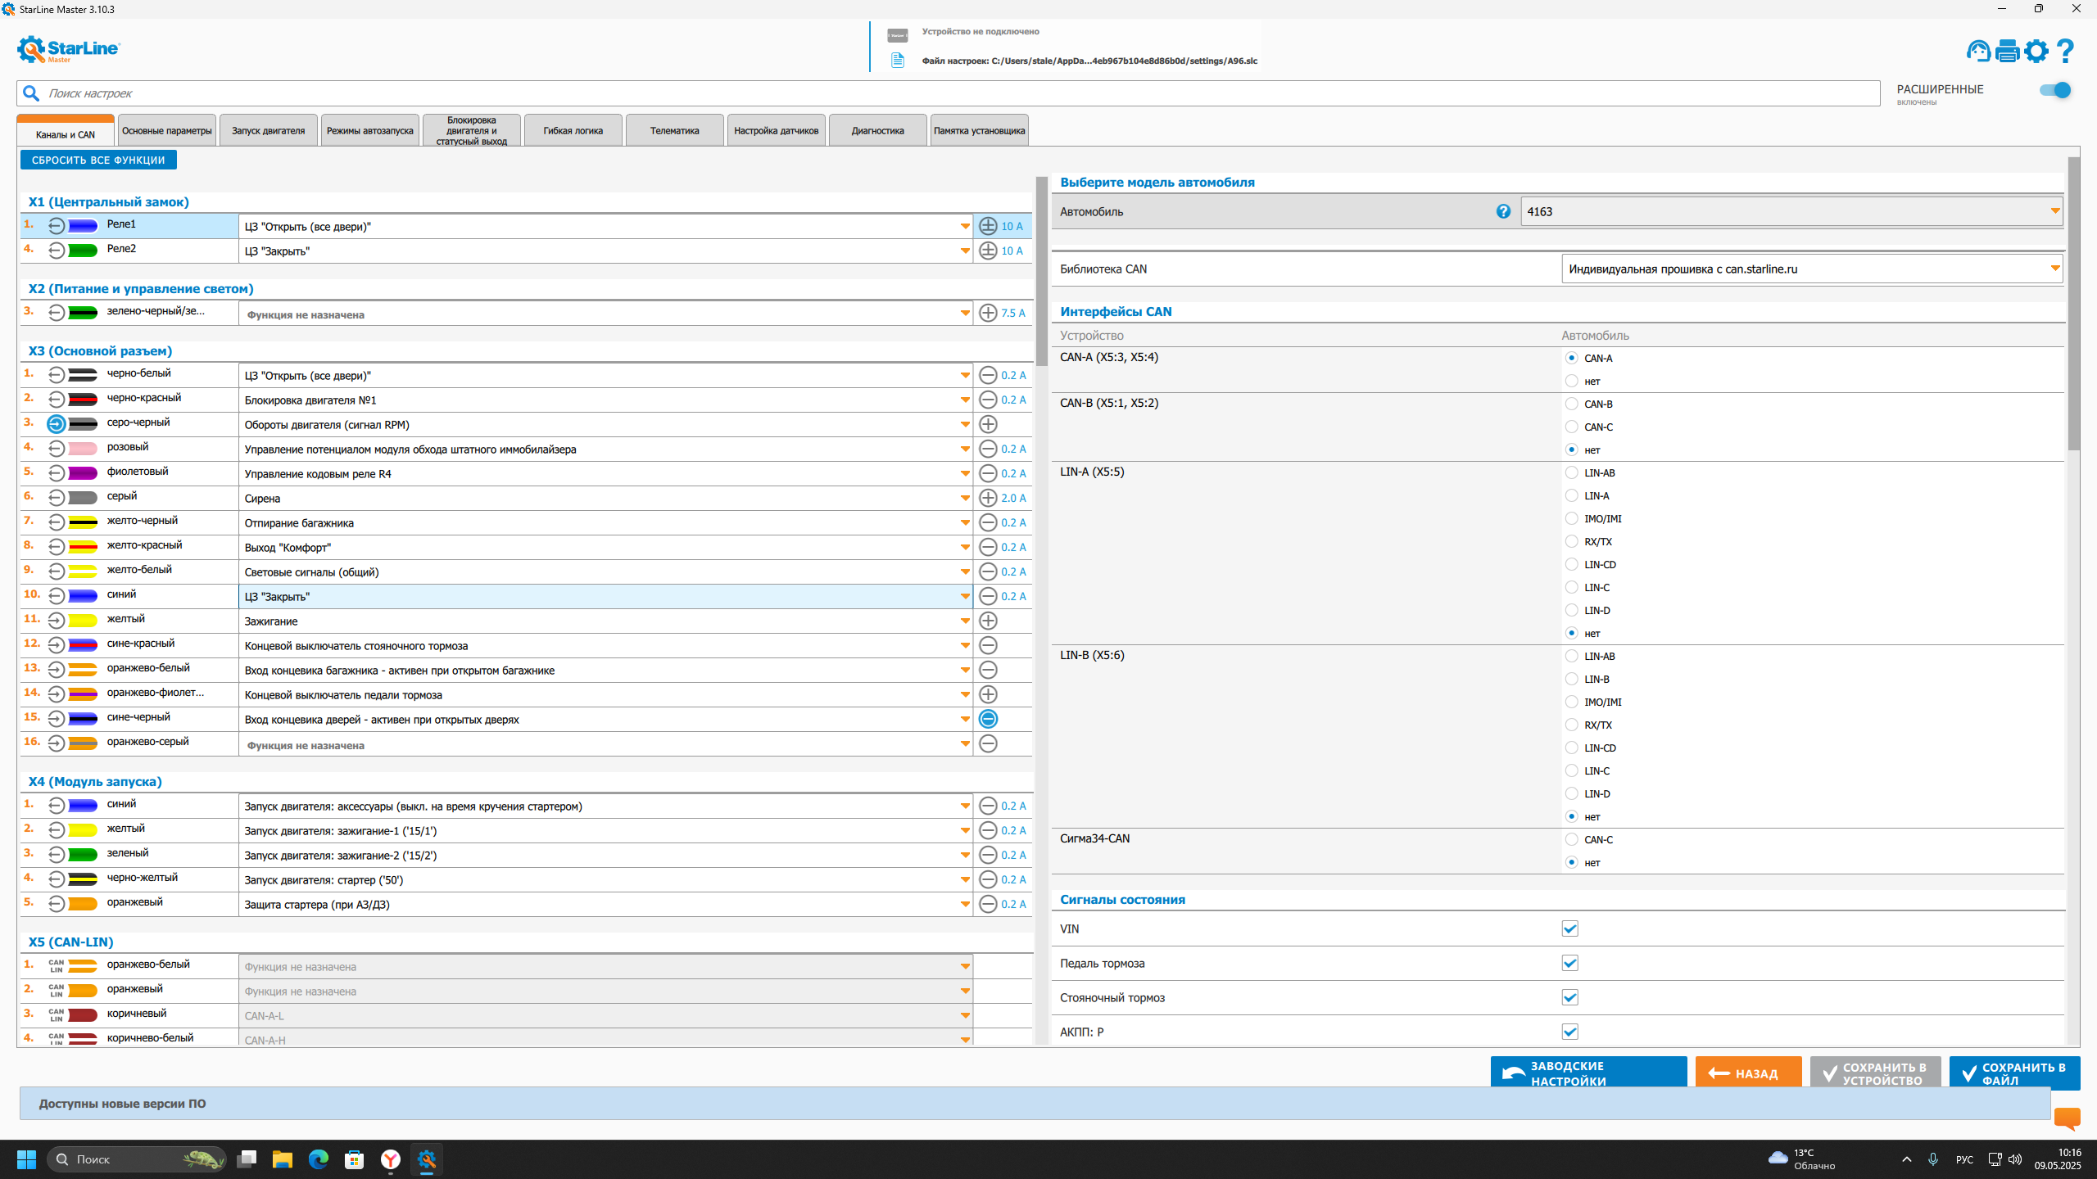This screenshot has height=1179, width=2097.
Task: Toggle polarity icon on Зажигание row
Action: tap(988, 621)
